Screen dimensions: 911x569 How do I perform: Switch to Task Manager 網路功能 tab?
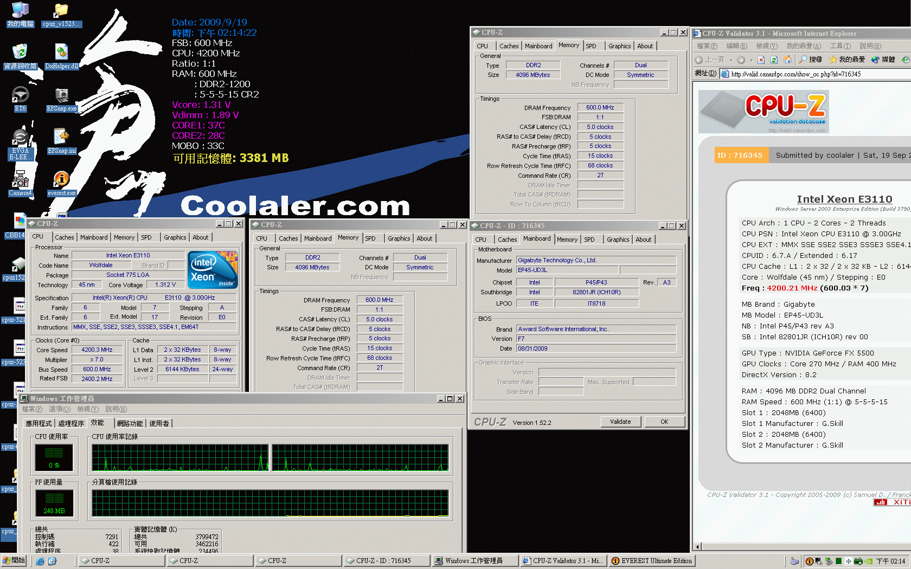(130, 423)
